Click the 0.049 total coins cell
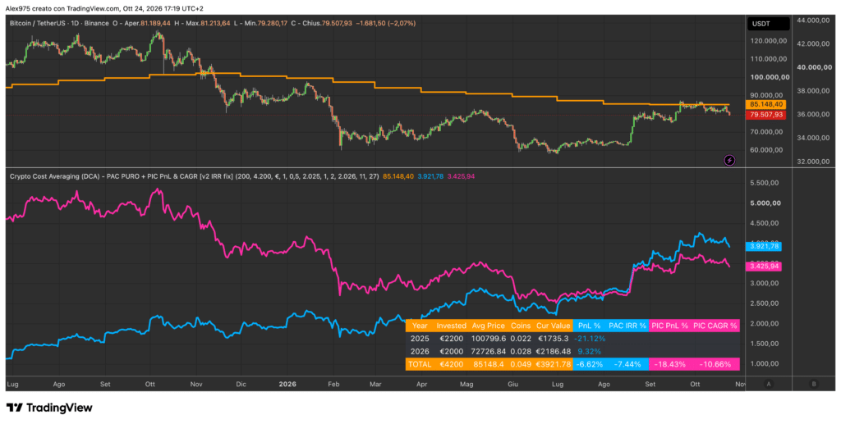The width and height of the screenshot is (841, 424). [x=520, y=364]
